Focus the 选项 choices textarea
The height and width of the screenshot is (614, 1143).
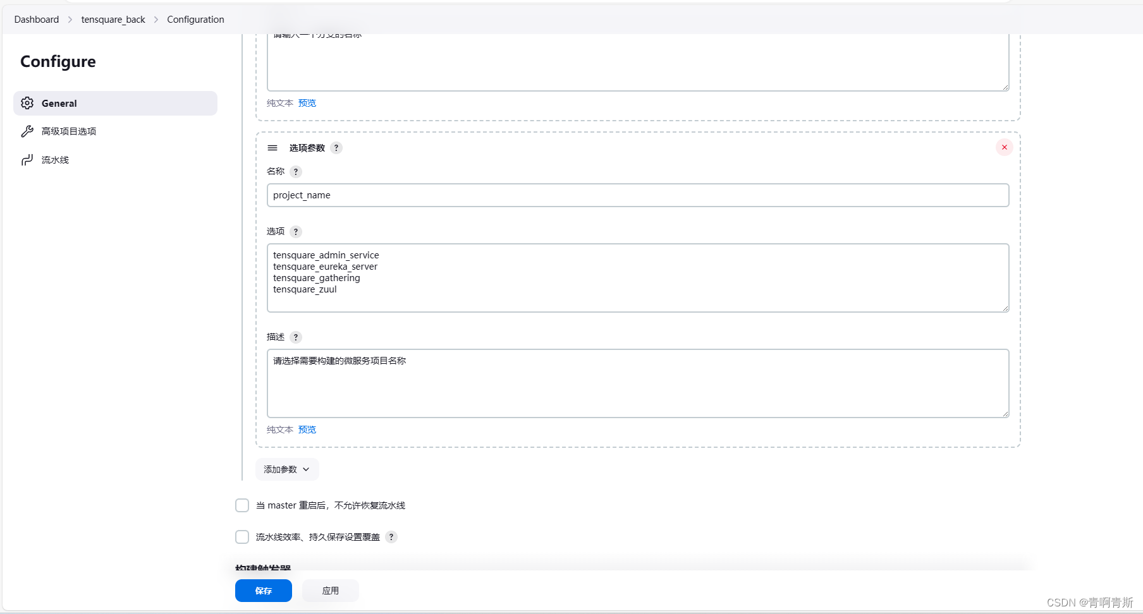(638, 278)
